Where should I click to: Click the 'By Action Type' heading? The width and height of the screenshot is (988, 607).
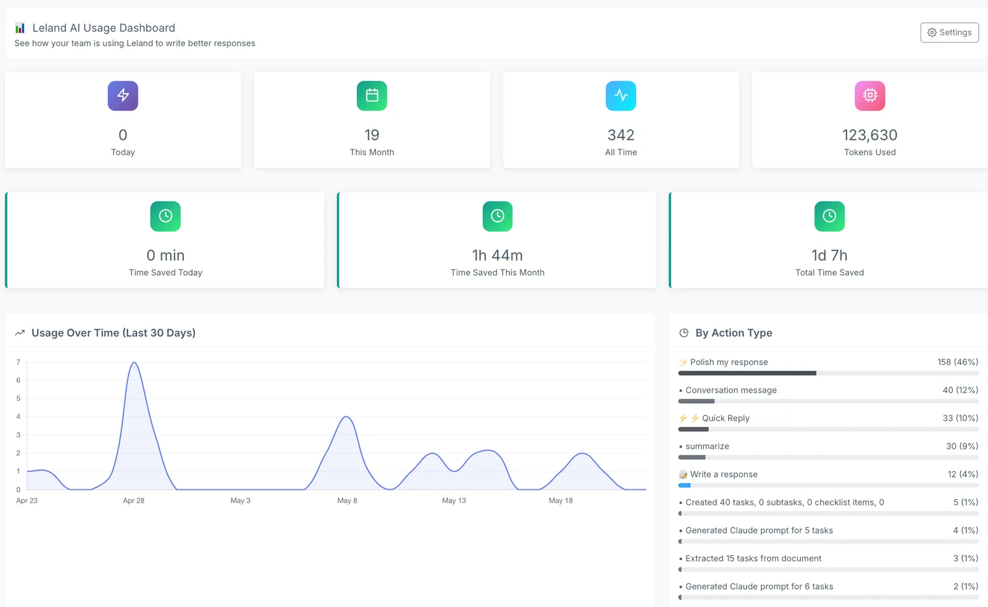point(734,333)
